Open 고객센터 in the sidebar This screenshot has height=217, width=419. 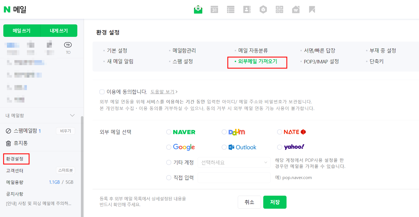(x=15, y=171)
